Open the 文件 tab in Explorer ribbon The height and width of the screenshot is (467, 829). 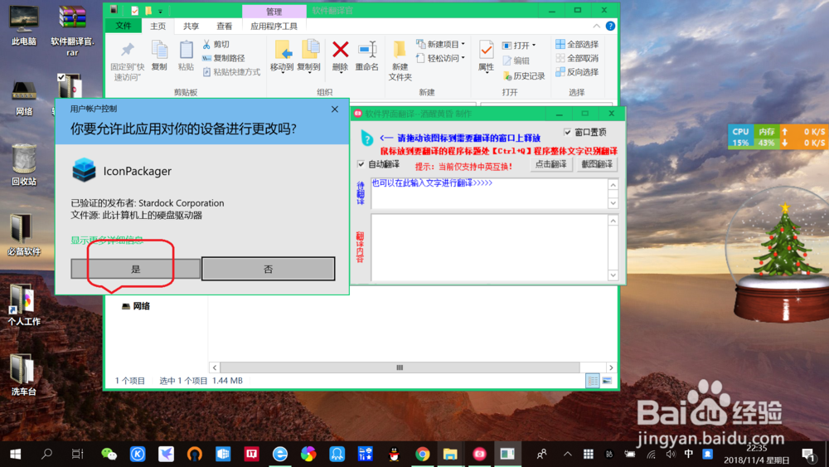pyautogui.click(x=124, y=26)
